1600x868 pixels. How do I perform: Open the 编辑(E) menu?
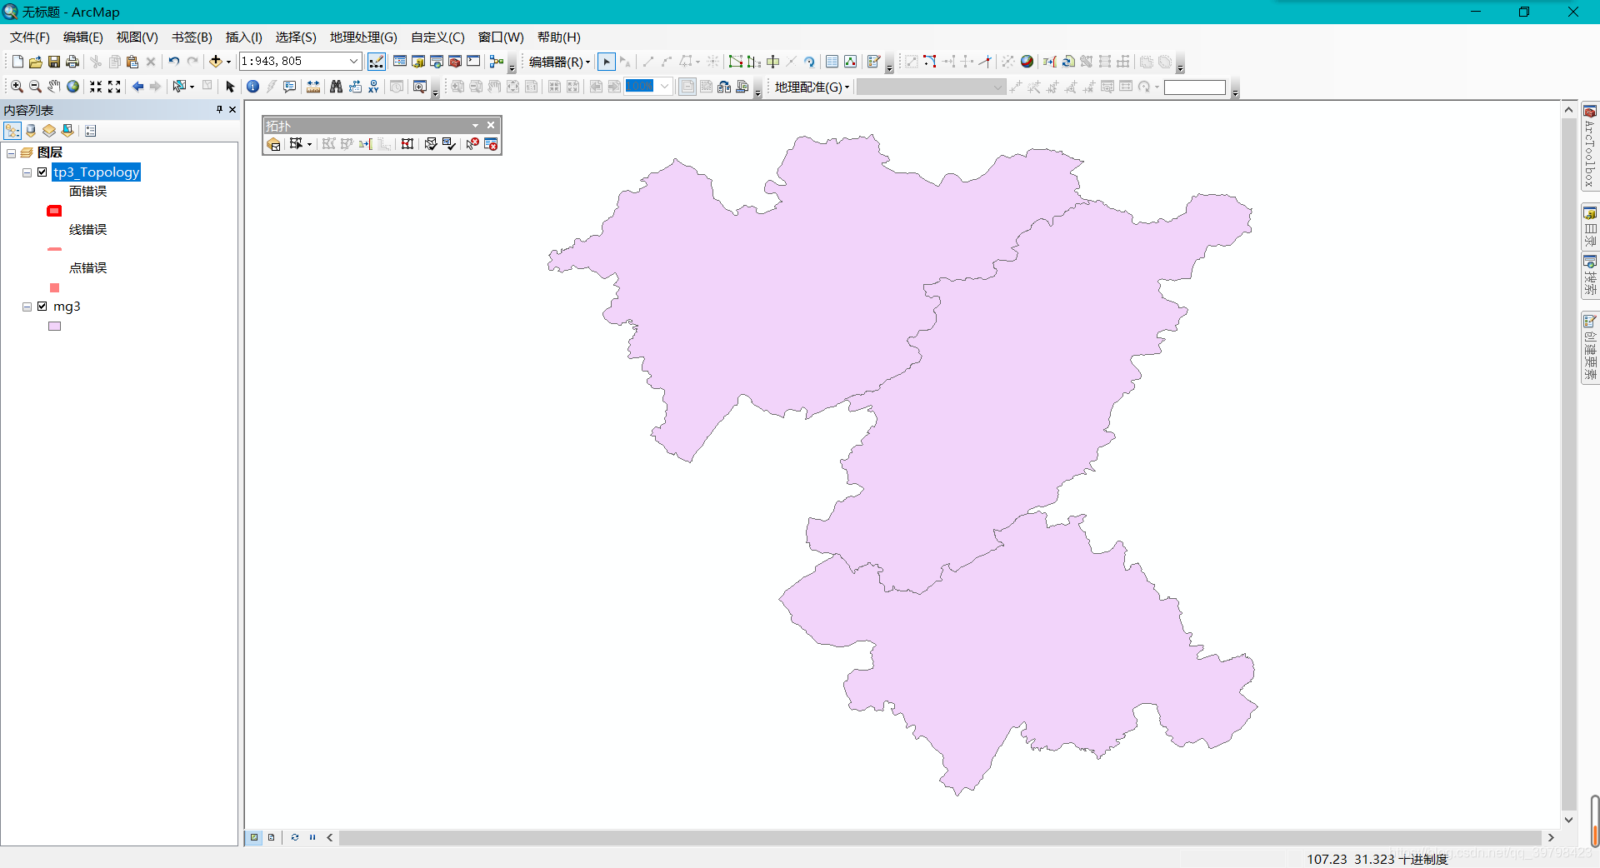[83, 37]
